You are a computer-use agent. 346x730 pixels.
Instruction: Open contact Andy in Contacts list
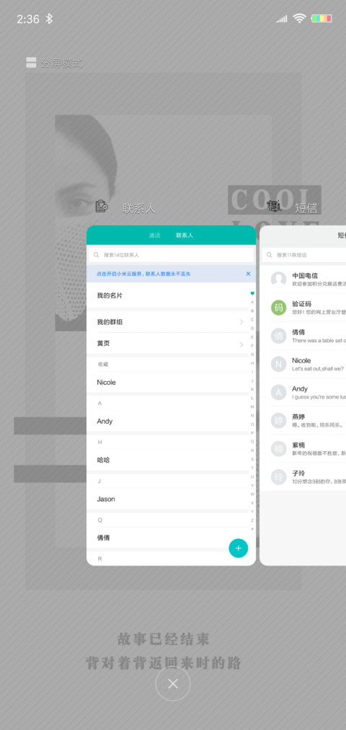[168, 422]
